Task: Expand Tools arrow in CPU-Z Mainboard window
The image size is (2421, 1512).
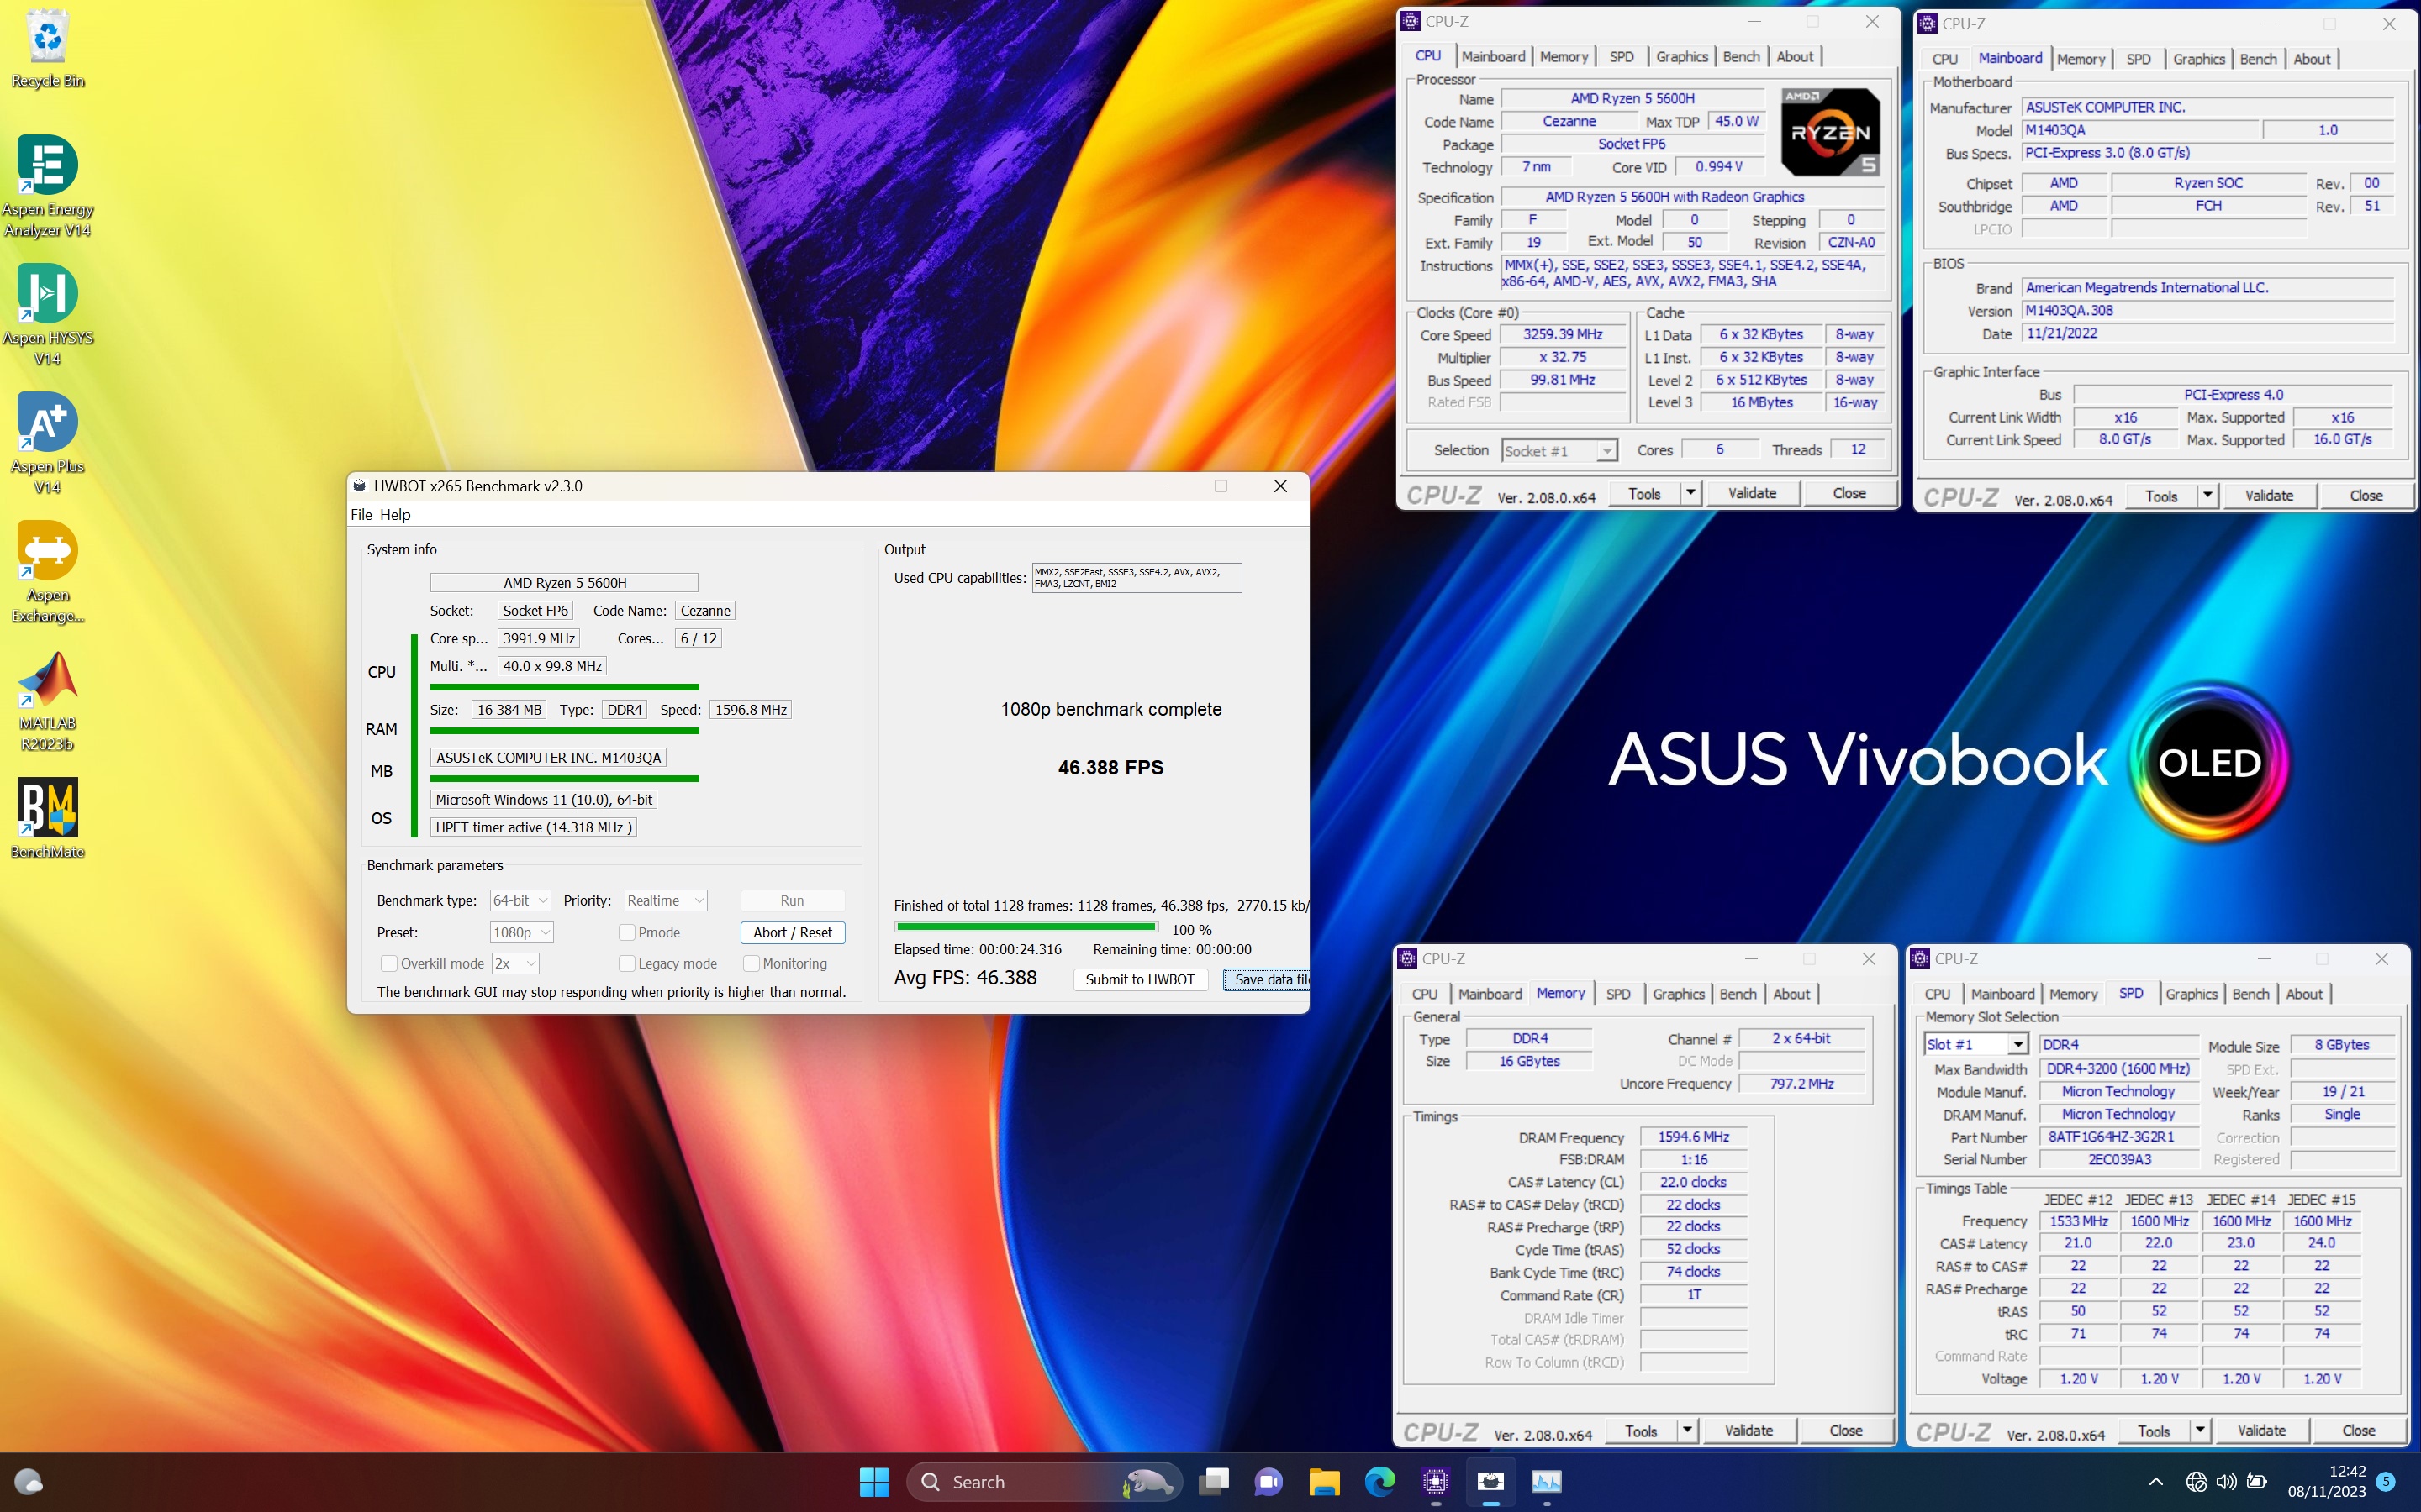Action: click(x=2207, y=495)
